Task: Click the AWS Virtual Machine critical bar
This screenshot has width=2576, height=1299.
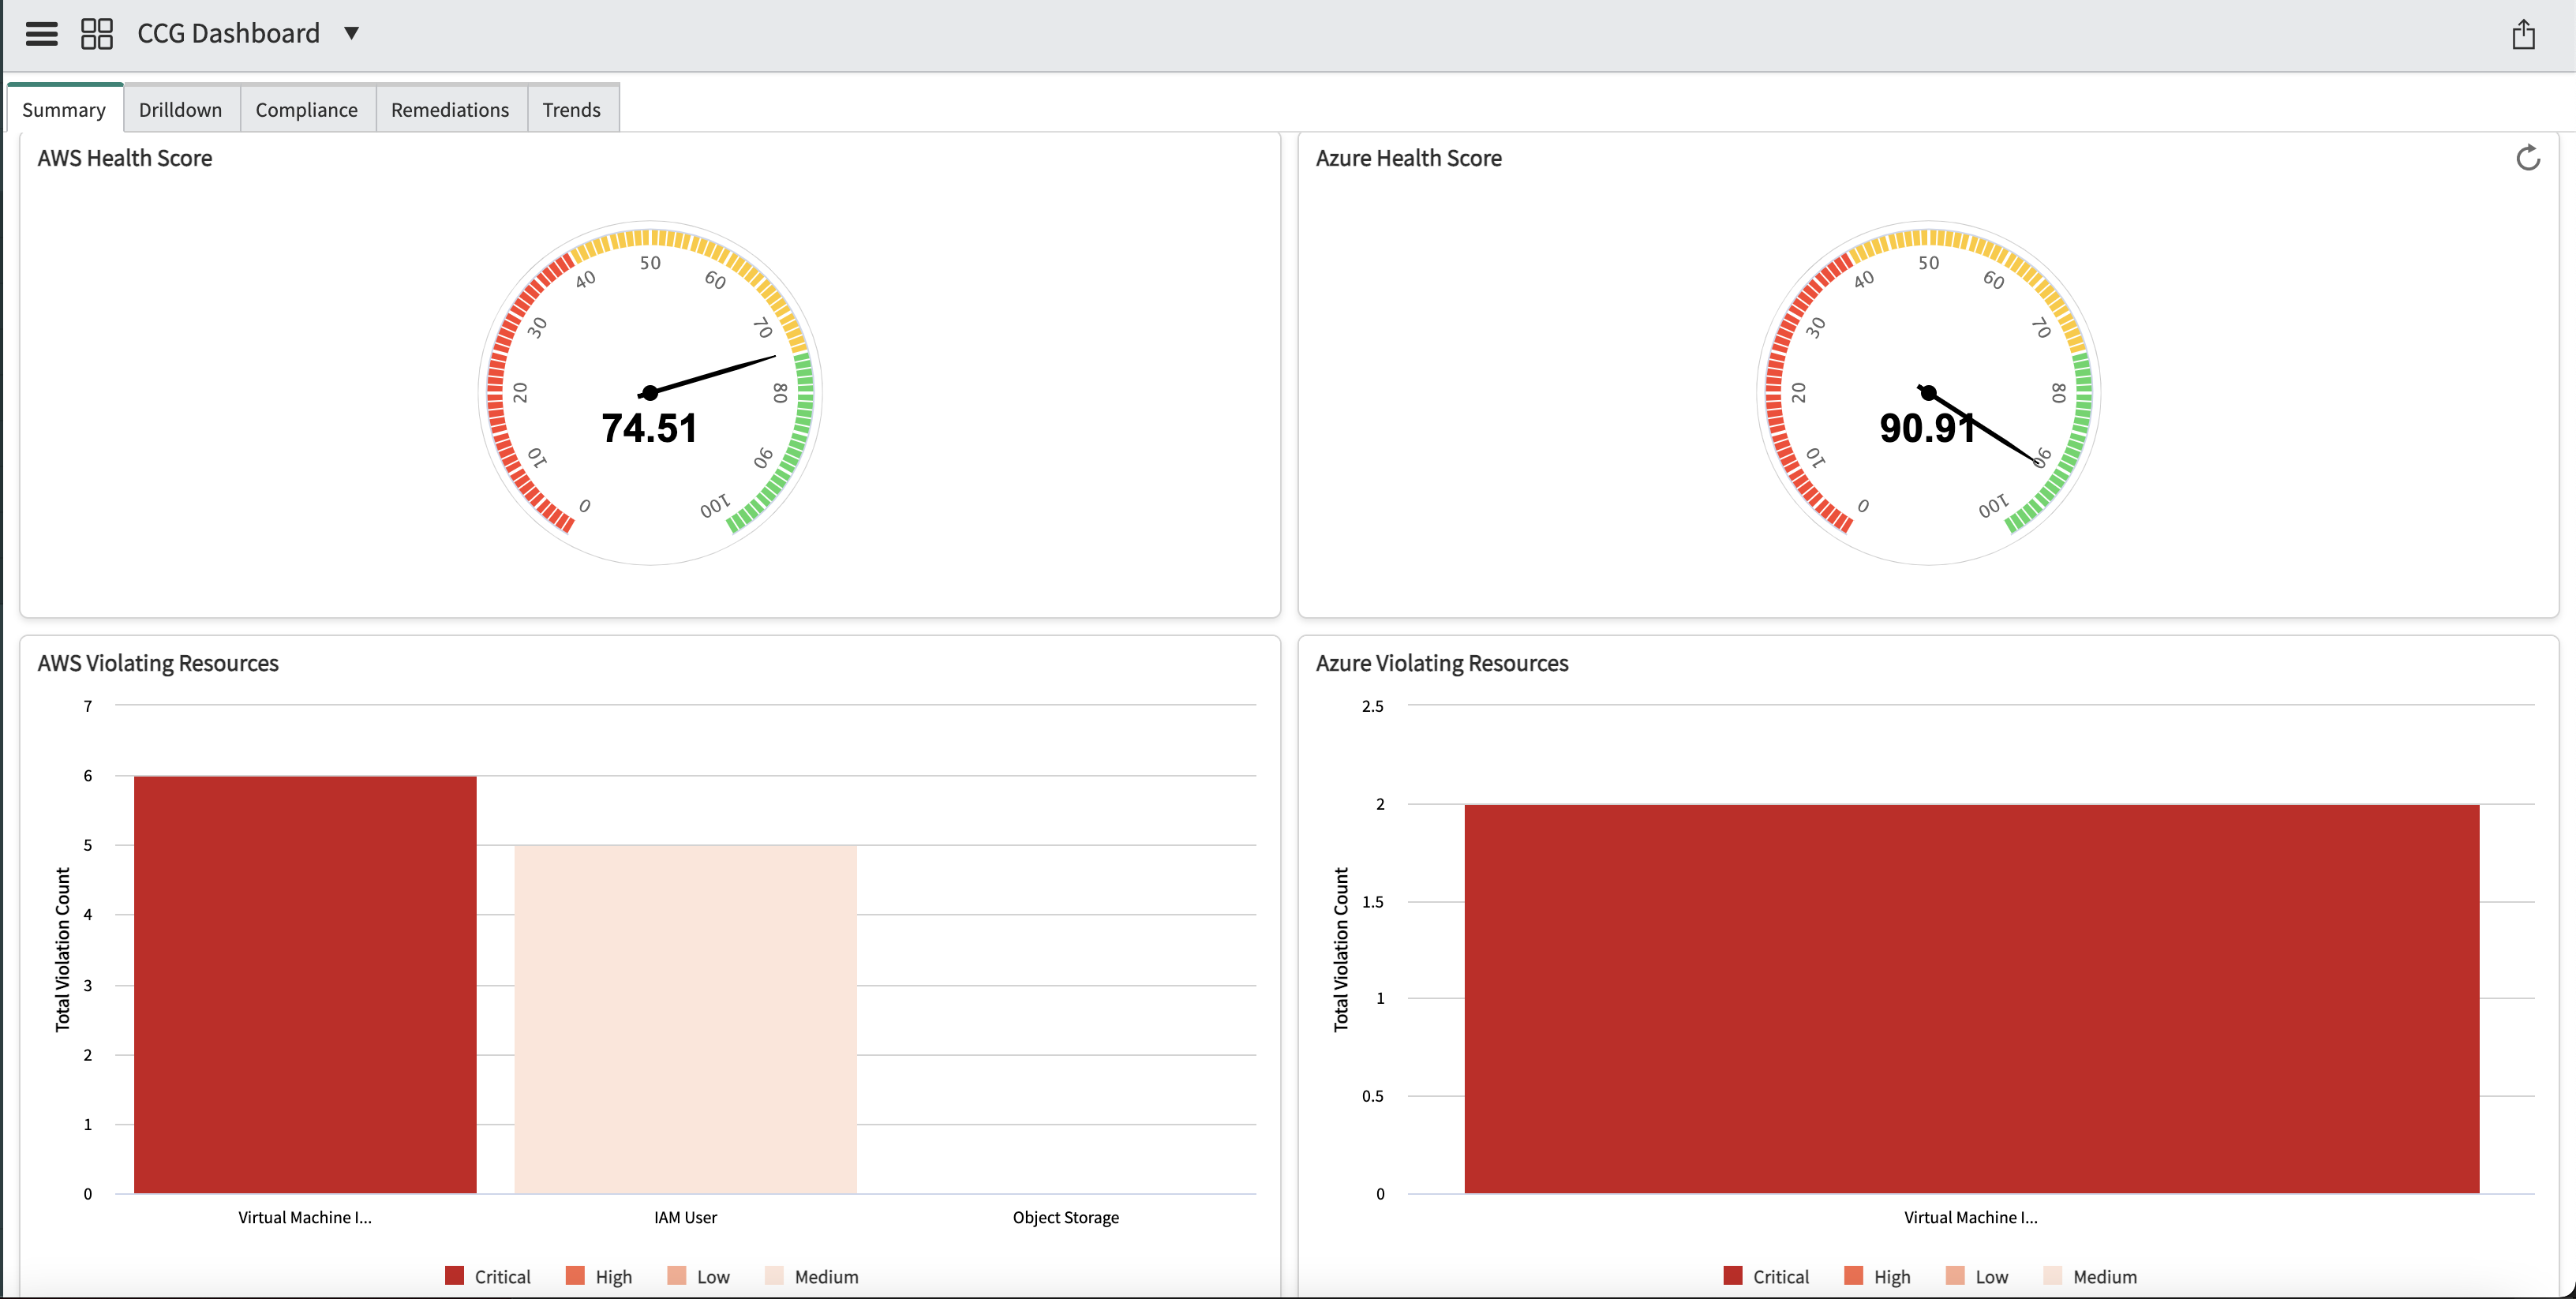Action: [x=305, y=984]
